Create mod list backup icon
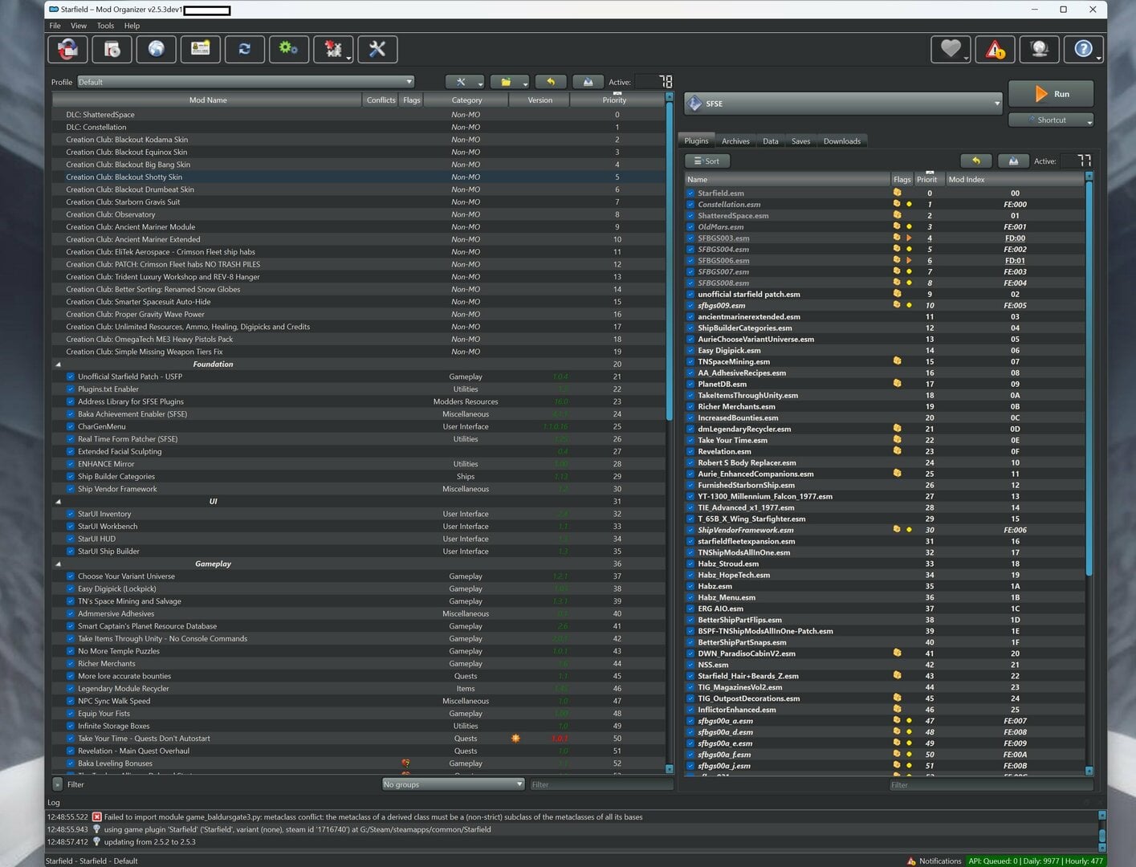This screenshot has width=1136, height=867. [x=588, y=82]
